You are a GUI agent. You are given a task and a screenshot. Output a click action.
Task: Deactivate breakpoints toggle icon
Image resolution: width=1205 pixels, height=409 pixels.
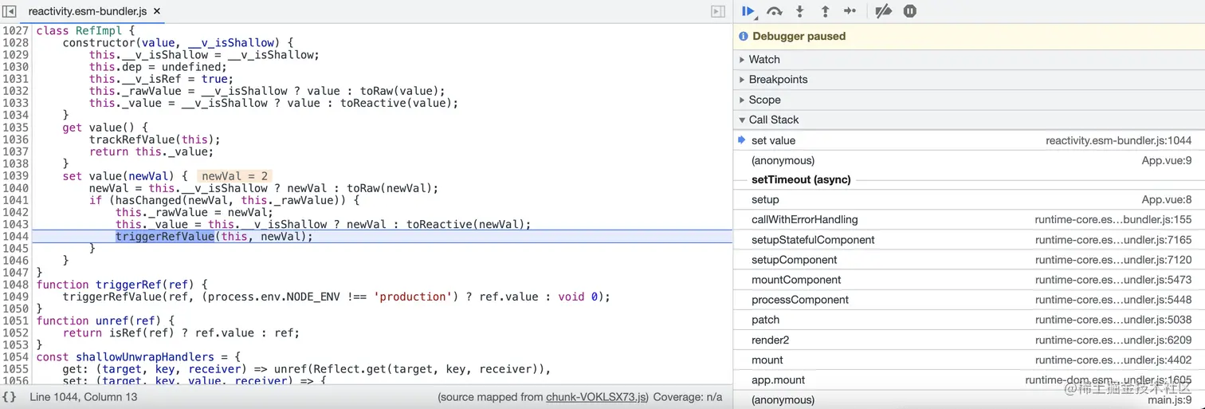[883, 11]
